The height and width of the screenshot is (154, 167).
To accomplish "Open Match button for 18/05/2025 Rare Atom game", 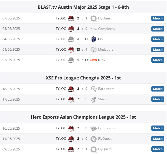I will pyautogui.click(x=158, y=89).
